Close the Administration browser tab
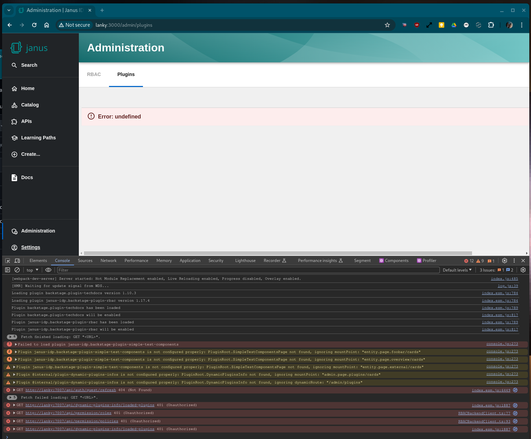 90,10
